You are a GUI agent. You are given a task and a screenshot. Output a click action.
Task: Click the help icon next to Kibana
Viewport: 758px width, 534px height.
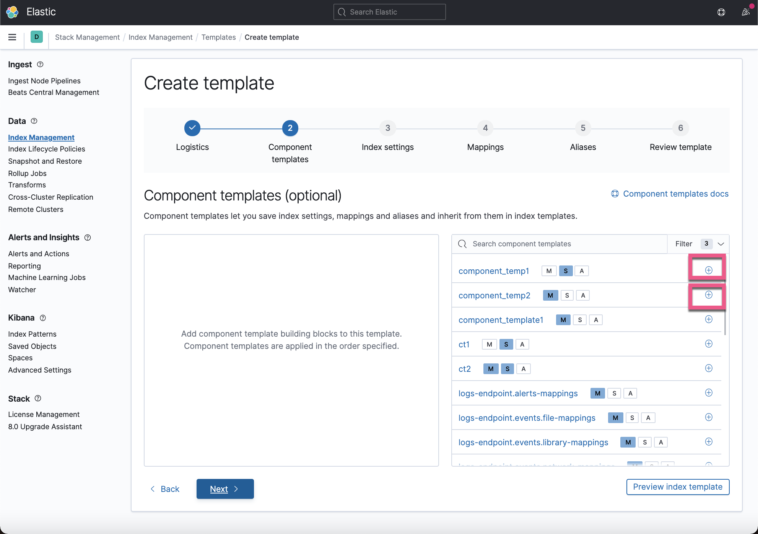(x=42, y=318)
